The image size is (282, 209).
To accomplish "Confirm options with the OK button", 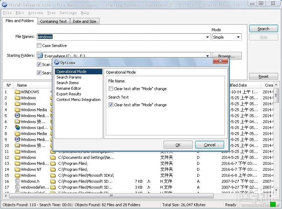I will pyautogui.click(x=178, y=145).
